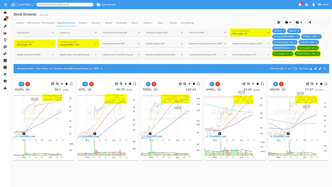Change the View: Charts dropdown
Screen dimensions: 332x187
(x=44, y=69)
